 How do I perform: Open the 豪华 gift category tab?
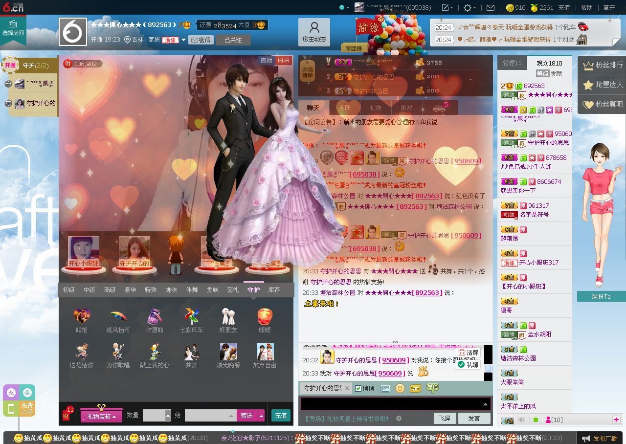[130, 290]
